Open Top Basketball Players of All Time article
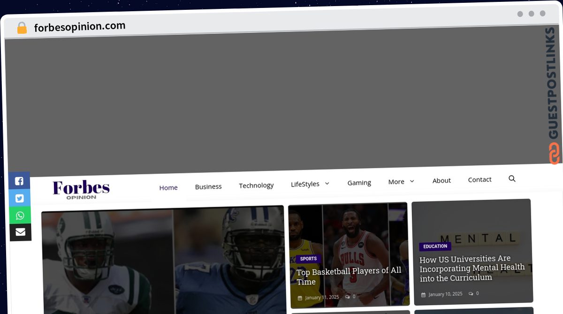The height and width of the screenshot is (314, 563). click(349, 277)
